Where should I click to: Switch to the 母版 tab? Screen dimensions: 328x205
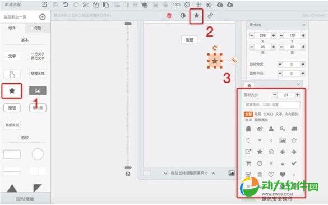click(38, 28)
